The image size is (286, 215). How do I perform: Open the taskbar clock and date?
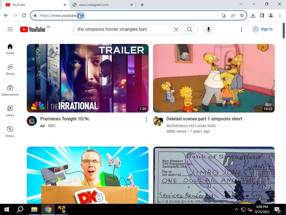tap(262, 209)
